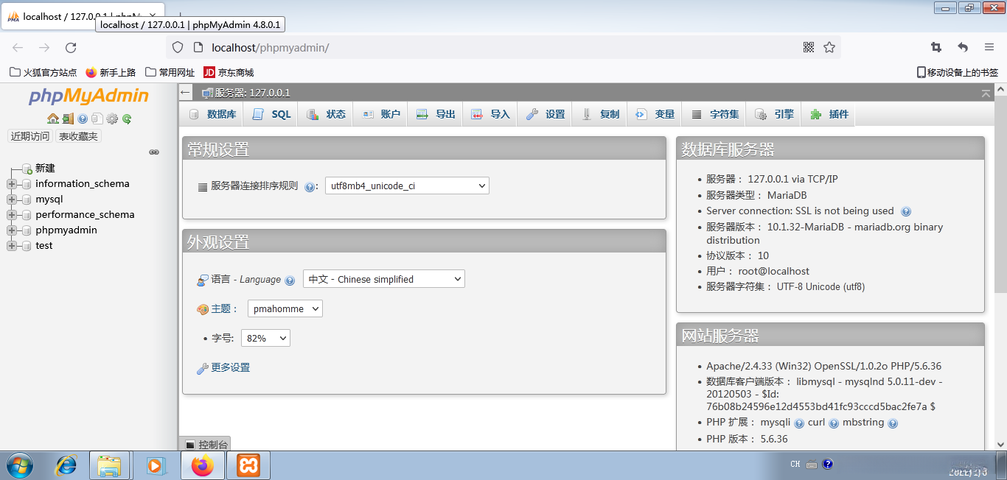Click the database icon beside information_schema
The height and width of the screenshot is (480, 1007).
click(27, 184)
